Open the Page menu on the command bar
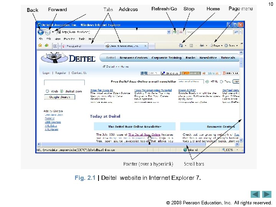 (216, 46)
